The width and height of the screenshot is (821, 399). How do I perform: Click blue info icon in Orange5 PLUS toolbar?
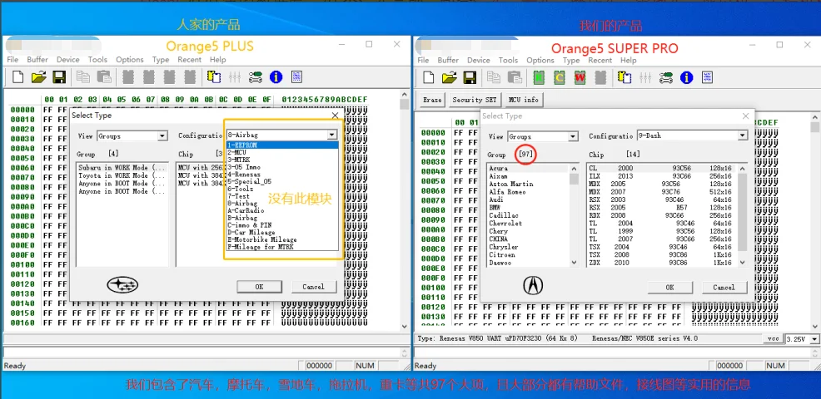tap(276, 77)
